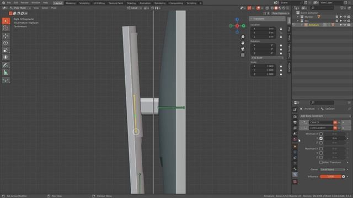Open the Tool tab in sidebar
This screenshot has height=198, width=353.
(289, 29)
